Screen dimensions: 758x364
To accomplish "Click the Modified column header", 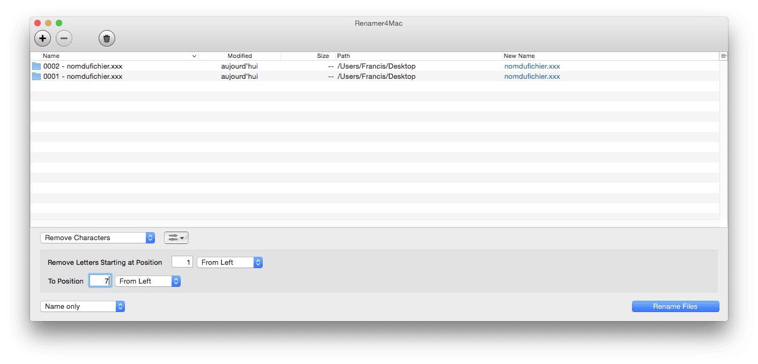I will coord(240,56).
